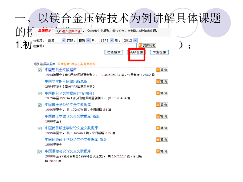The image size is (243, 182).
Task: Select the text '共 1345463 篇'
Action: pyautogui.click(x=78, y=133)
